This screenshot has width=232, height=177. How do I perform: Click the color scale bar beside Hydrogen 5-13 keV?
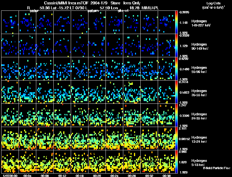click(176, 162)
